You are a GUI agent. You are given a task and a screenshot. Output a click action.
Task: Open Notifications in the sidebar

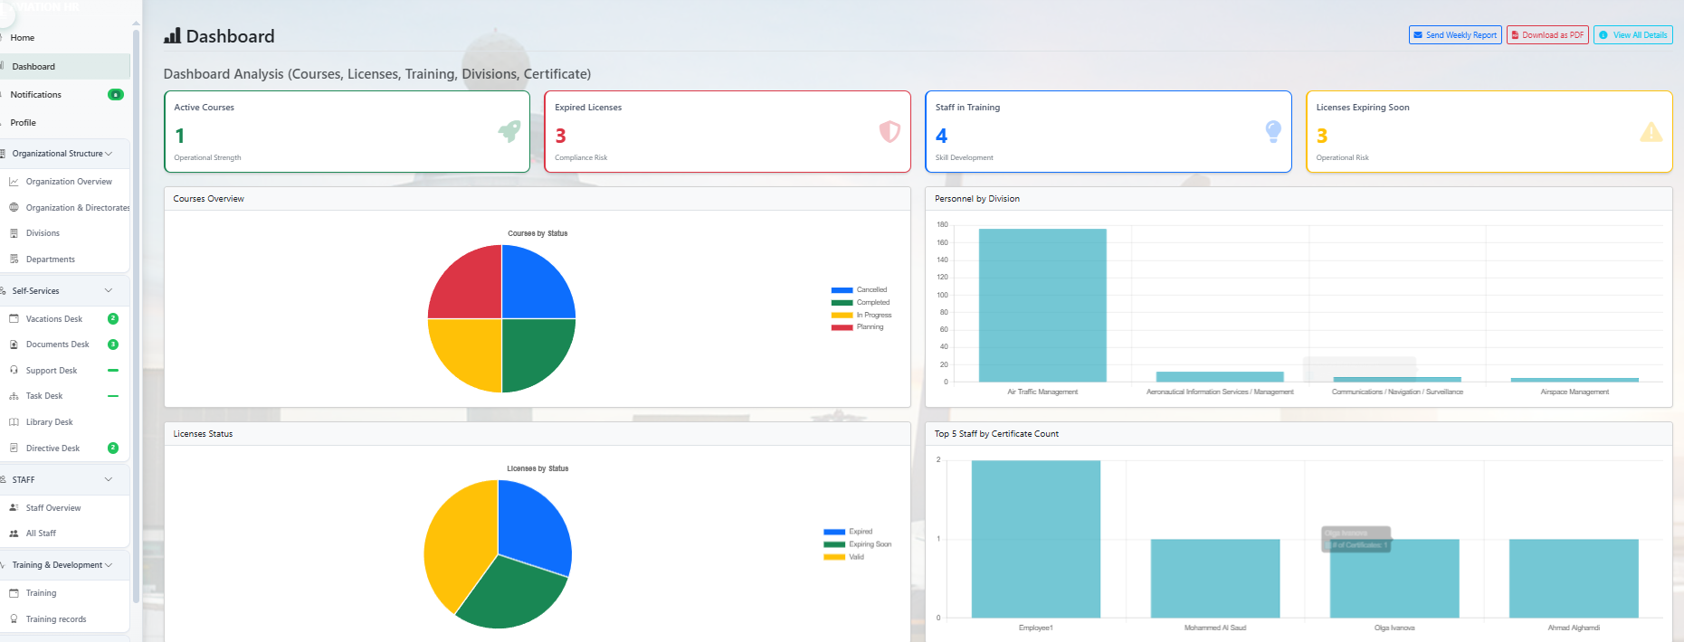[36, 95]
